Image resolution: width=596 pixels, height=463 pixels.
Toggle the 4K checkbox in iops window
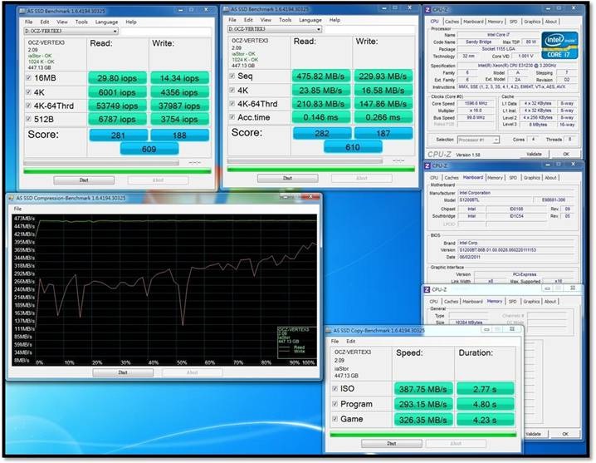click(28, 91)
